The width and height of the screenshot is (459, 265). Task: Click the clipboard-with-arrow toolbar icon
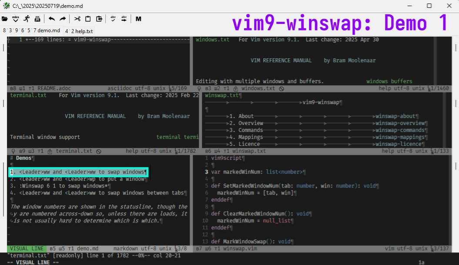point(99,19)
